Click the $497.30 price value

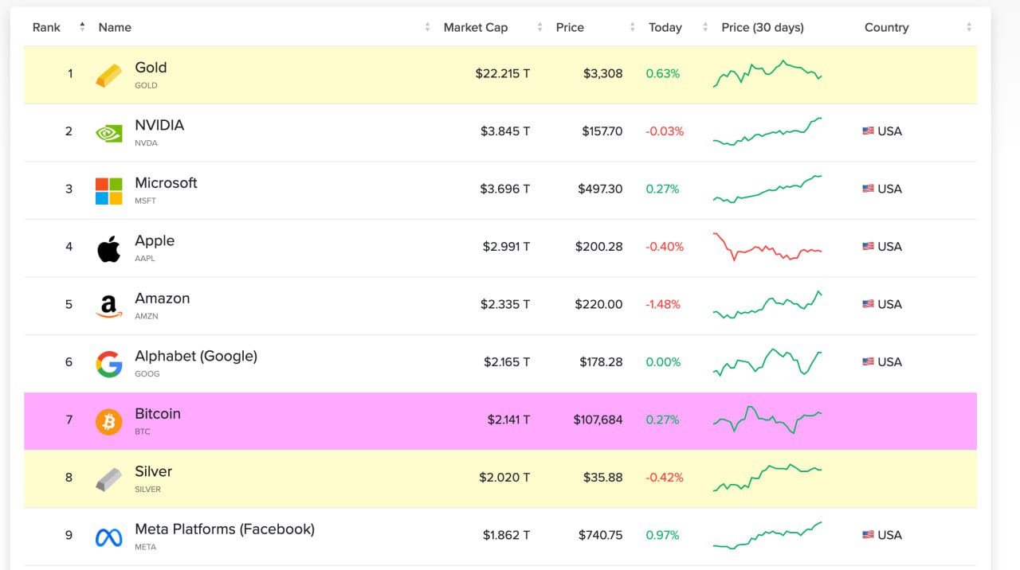(601, 189)
